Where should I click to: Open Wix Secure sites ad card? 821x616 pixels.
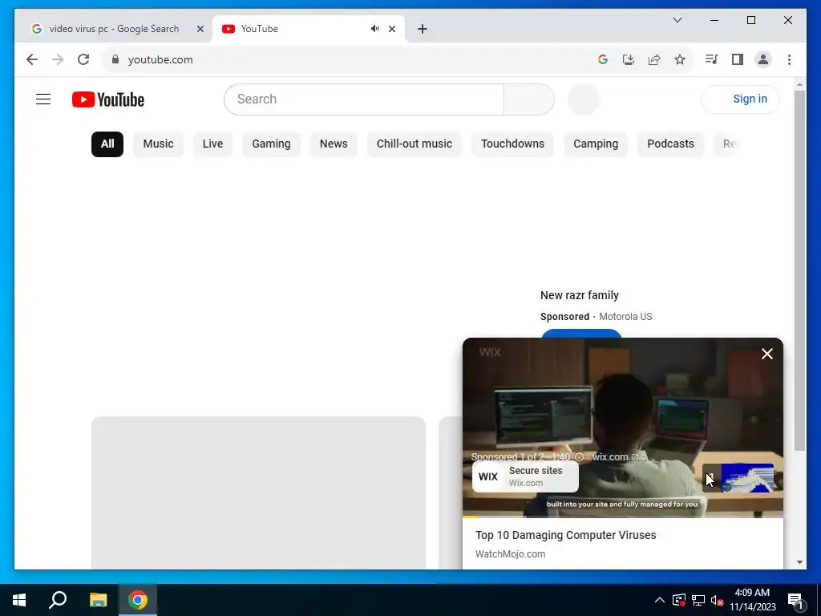tap(525, 476)
